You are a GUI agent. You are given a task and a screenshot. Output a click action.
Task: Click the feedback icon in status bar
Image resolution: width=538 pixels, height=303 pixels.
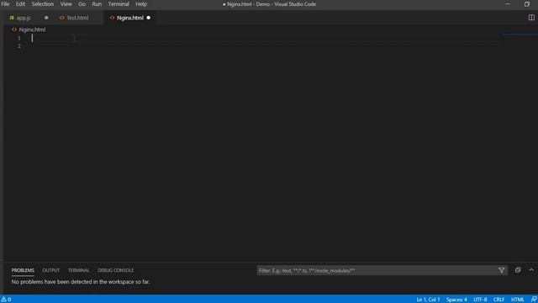pos(534,300)
